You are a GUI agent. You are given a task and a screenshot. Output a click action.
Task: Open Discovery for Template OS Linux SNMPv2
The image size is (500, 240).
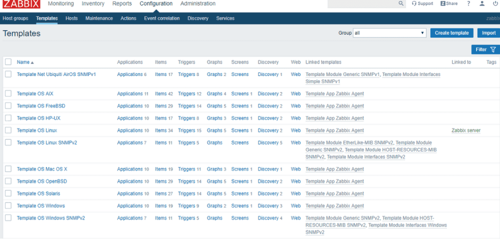[268, 142]
